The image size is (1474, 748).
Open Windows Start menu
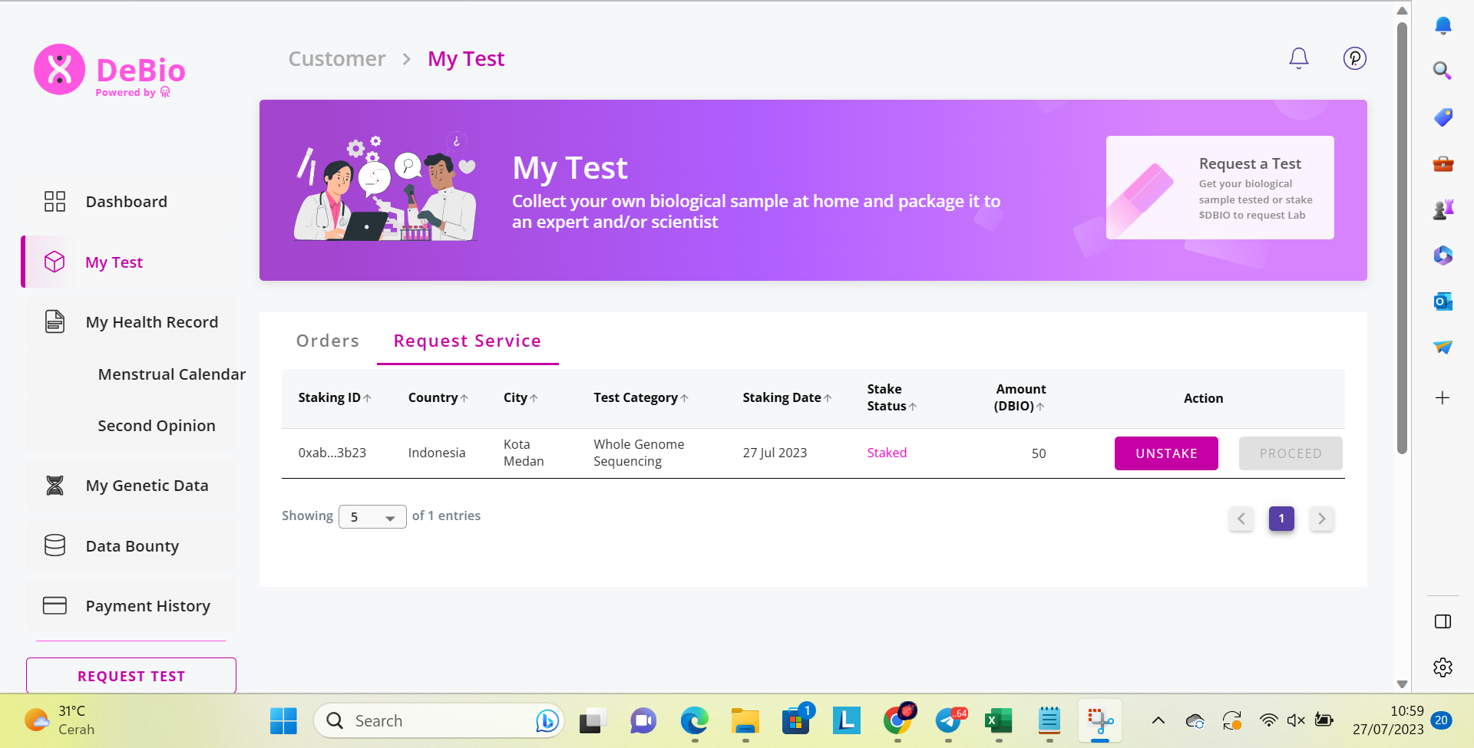(x=283, y=720)
